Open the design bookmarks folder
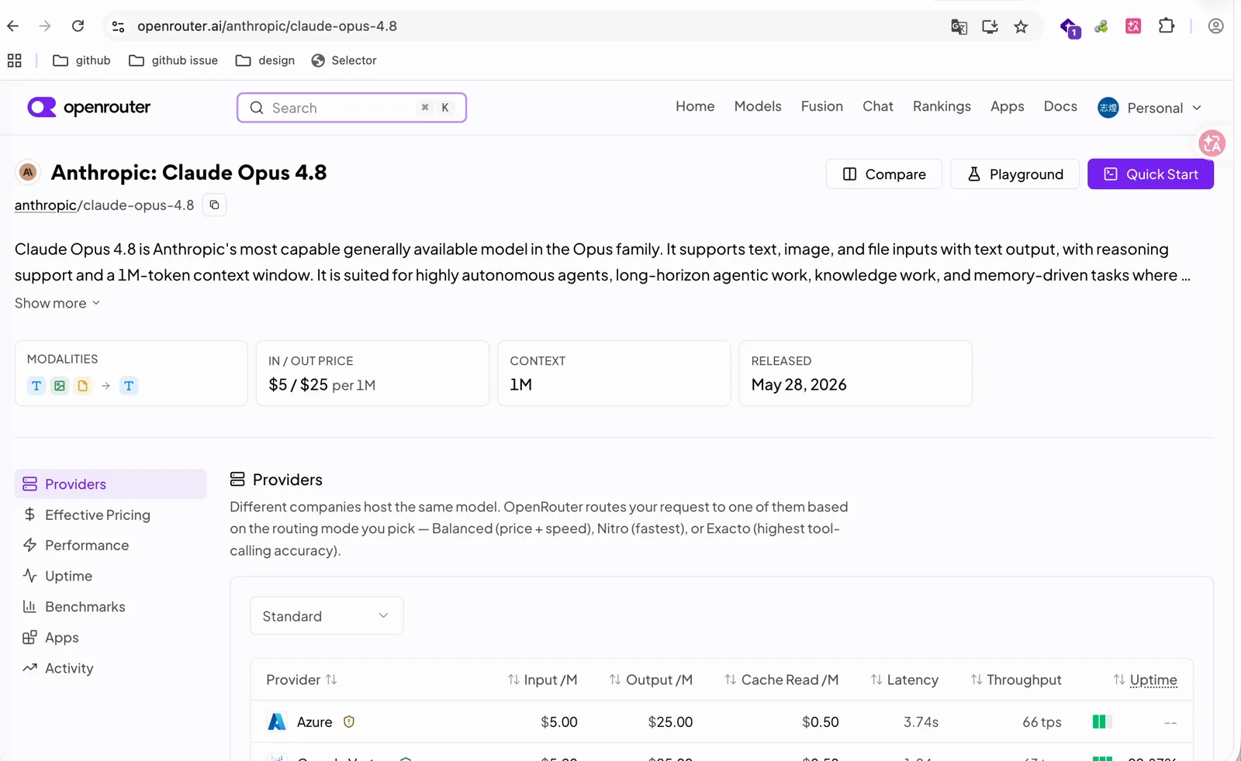This screenshot has height=761, width=1241. (x=265, y=60)
